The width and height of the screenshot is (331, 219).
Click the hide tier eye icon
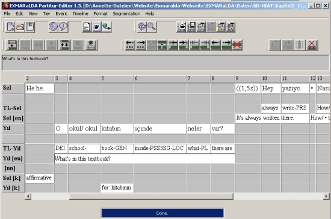point(91,45)
